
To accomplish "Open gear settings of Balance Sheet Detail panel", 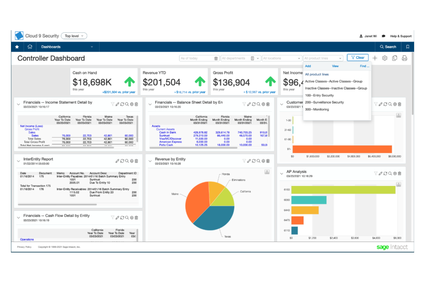I will coord(263,104).
